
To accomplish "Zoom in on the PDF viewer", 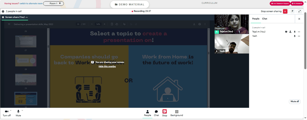I will 104,24.
